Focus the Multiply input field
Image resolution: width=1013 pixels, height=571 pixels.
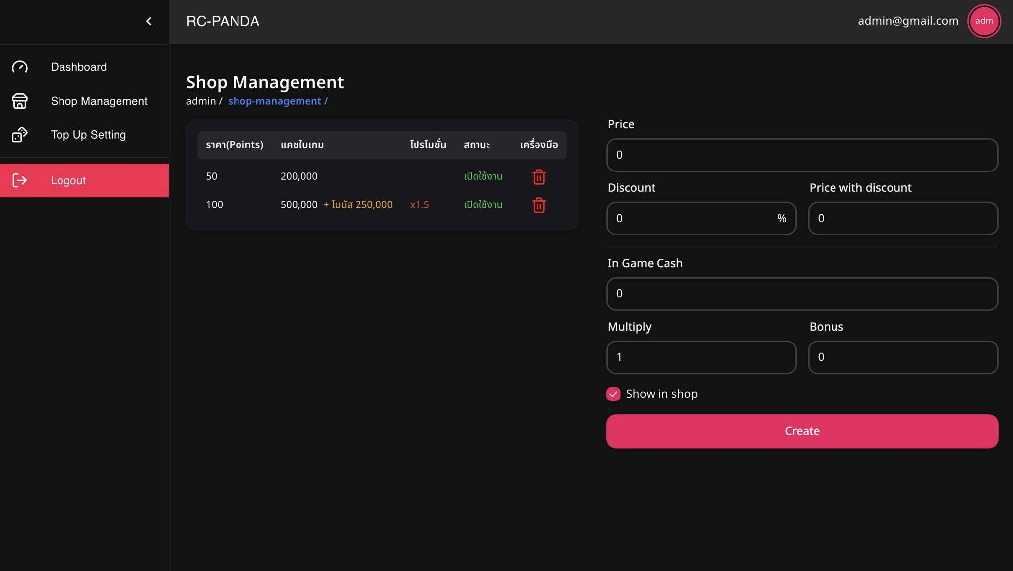pos(701,357)
